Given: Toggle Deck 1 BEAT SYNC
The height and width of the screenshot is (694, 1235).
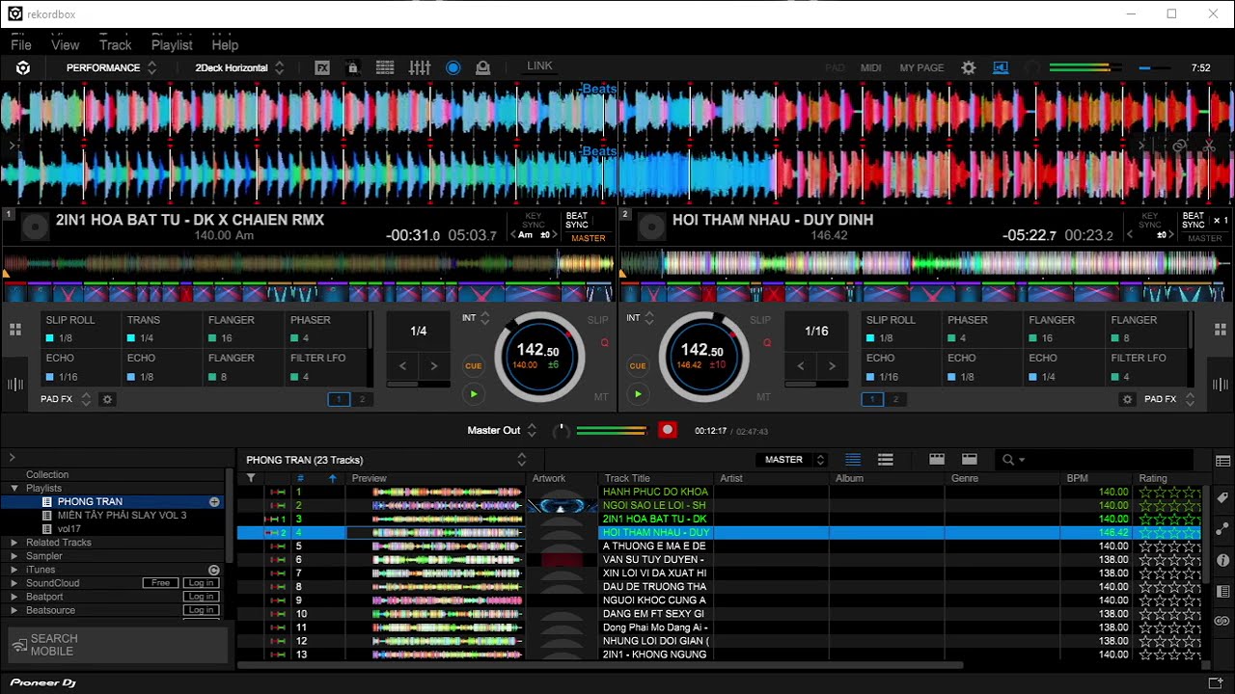Looking at the screenshot, I should pos(577,221).
